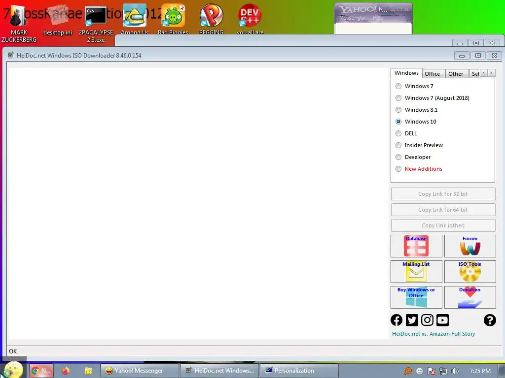Image resolution: width=505 pixels, height=378 pixels.
Task: Choose Windows 7 (August 2018) option
Action: (398, 98)
